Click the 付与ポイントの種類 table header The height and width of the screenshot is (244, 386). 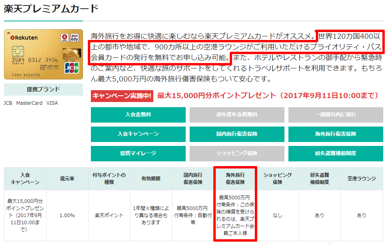[109, 179]
